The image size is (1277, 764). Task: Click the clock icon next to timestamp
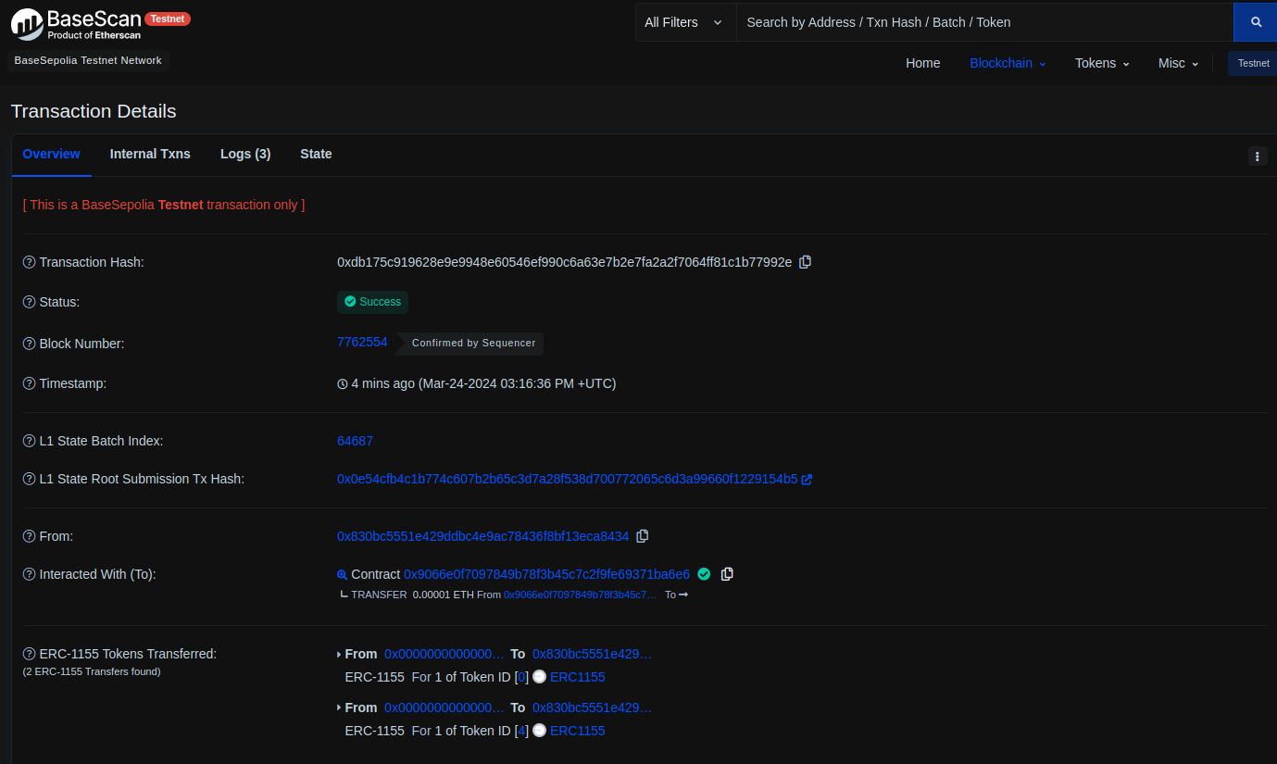tap(342, 384)
